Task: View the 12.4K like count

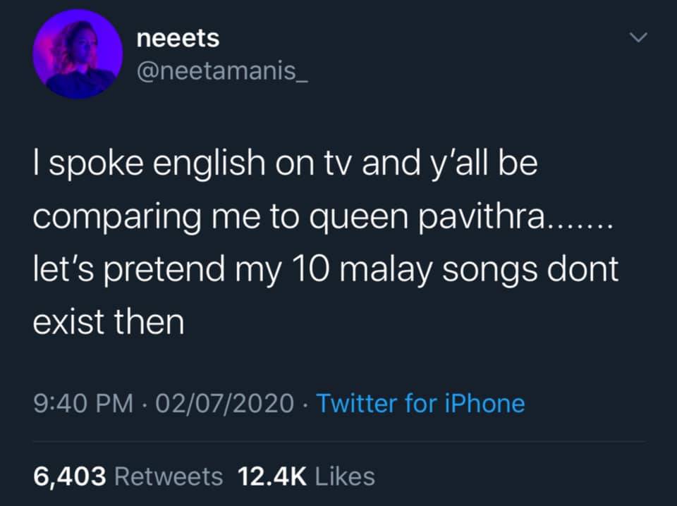Action: pos(272,476)
